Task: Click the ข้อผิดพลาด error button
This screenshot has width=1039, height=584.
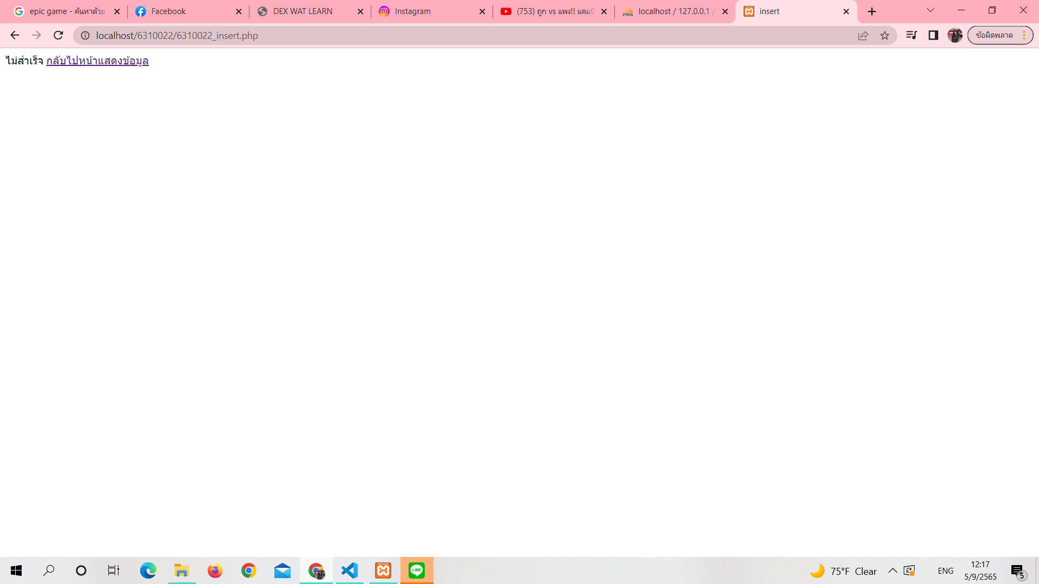Action: (x=994, y=35)
